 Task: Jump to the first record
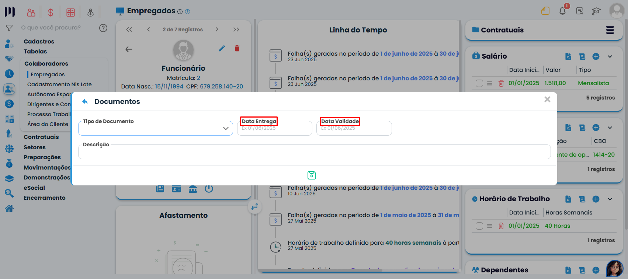(129, 29)
